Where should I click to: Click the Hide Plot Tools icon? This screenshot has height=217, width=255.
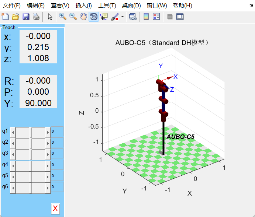tap(170, 17)
